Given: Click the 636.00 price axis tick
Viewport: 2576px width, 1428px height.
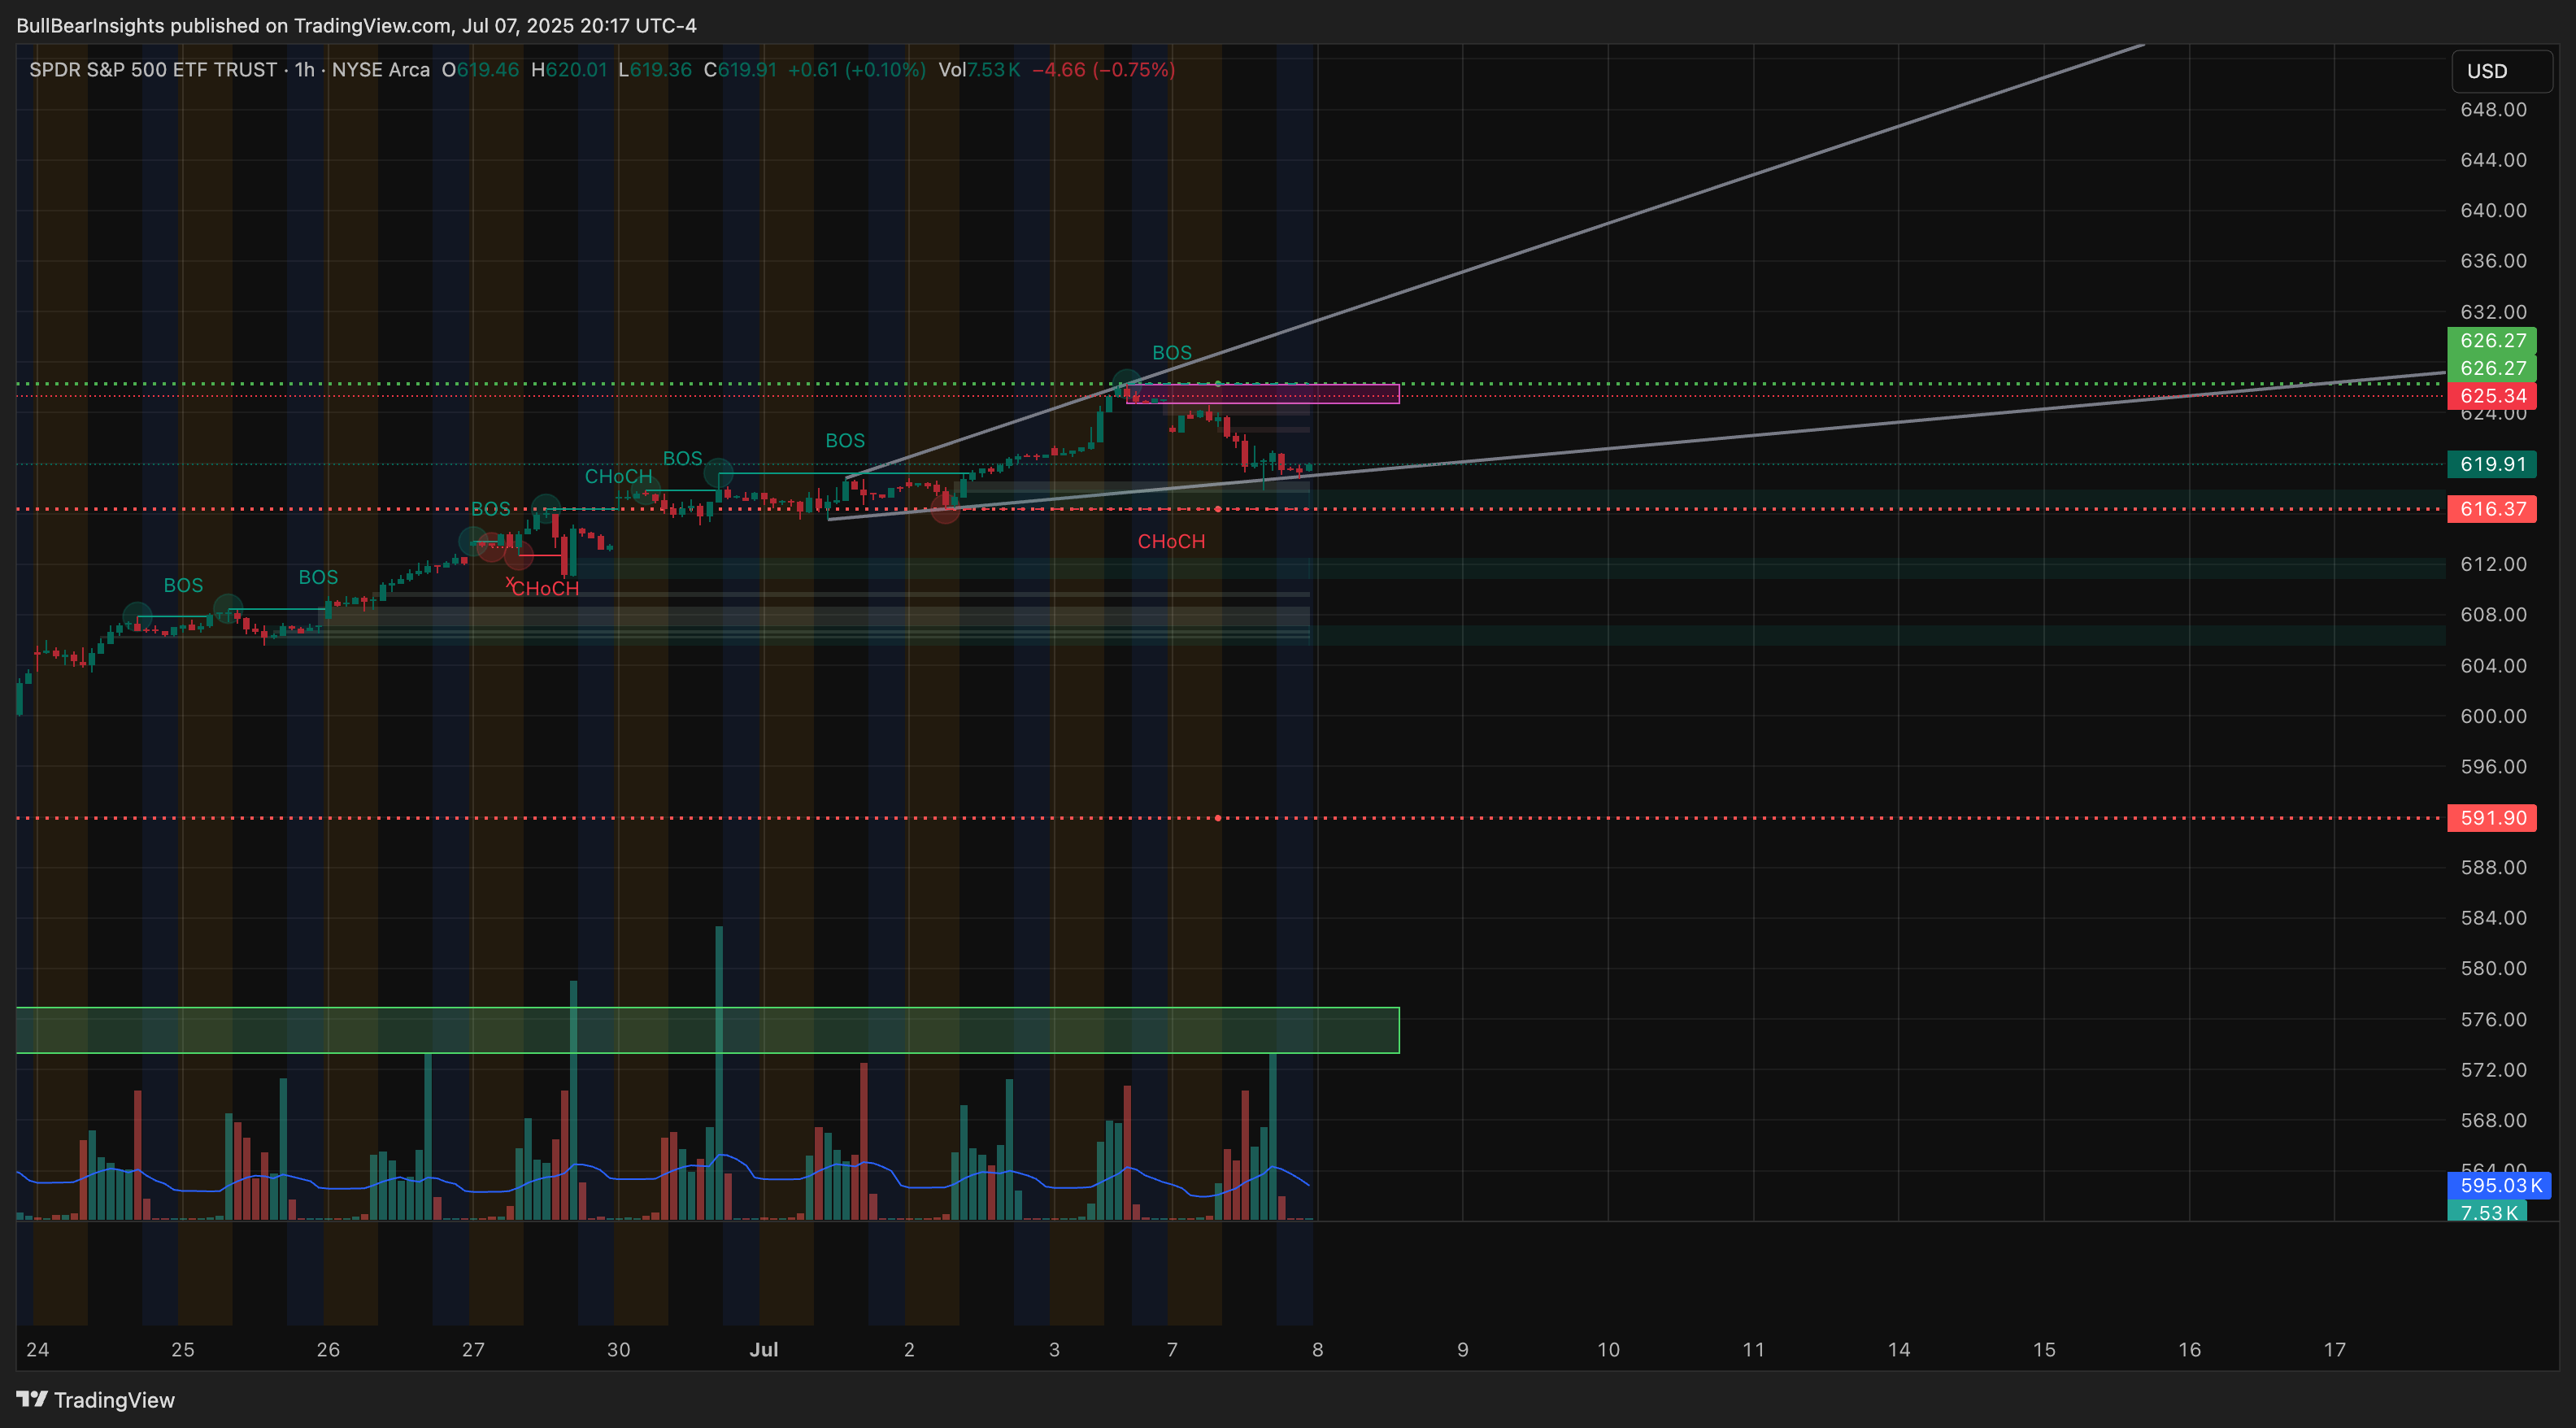Looking at the screenshot, I should click(x=2493, y=261).
